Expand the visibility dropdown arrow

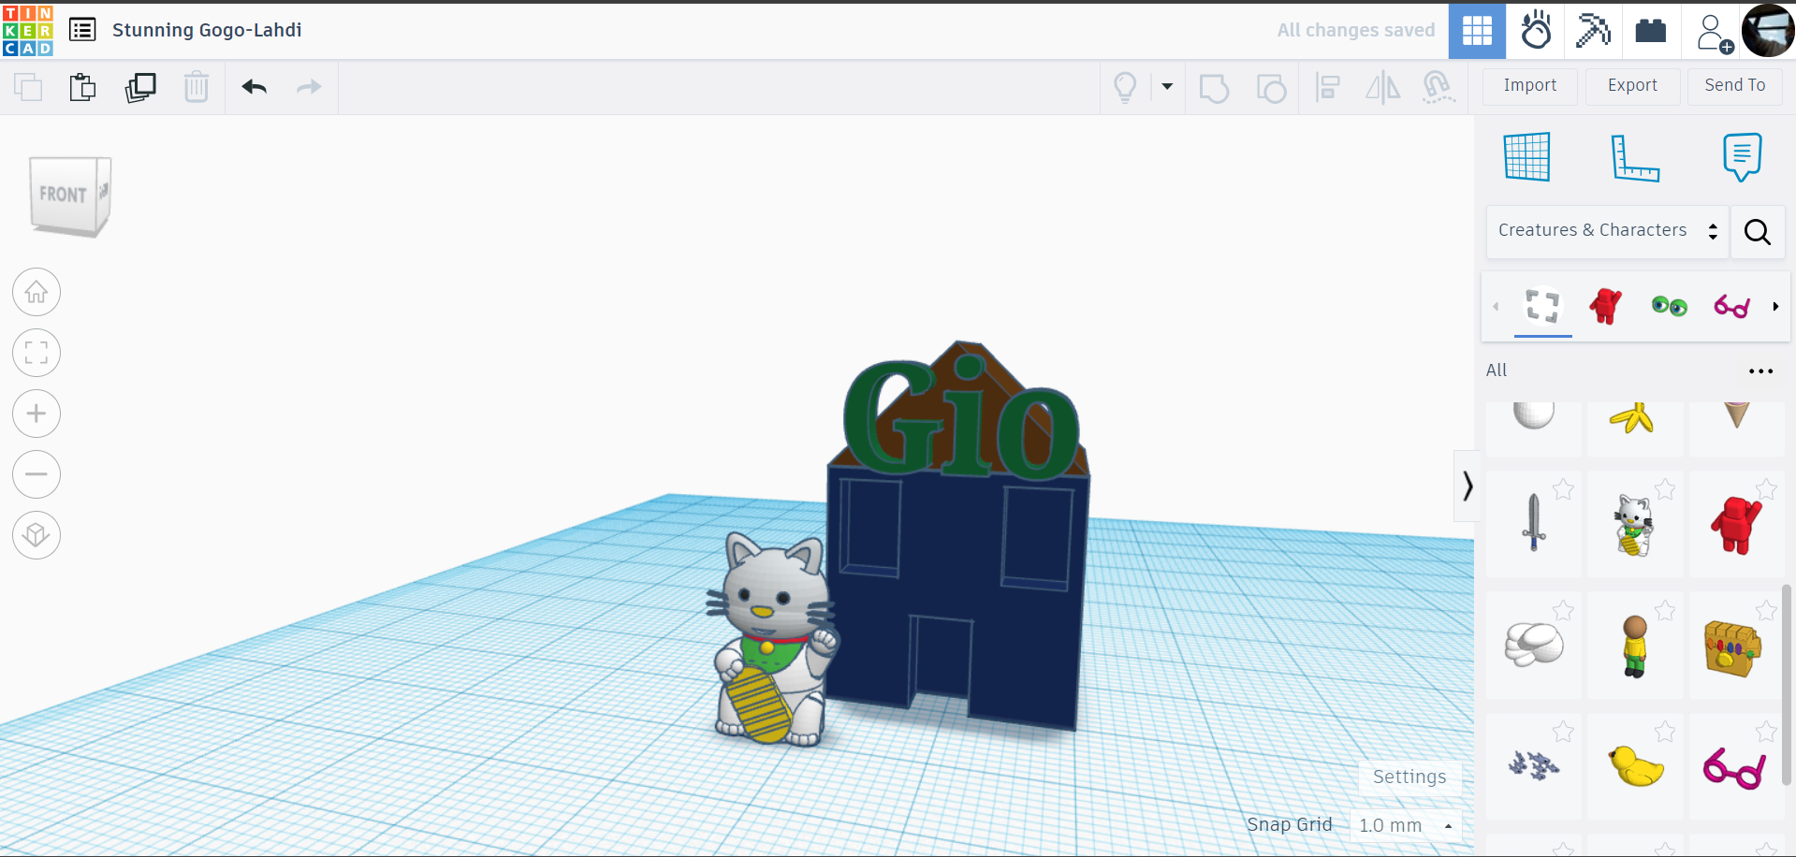(1167, 87)
